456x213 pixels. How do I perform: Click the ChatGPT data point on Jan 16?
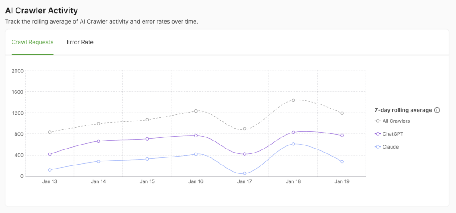(x=196, y=136)
